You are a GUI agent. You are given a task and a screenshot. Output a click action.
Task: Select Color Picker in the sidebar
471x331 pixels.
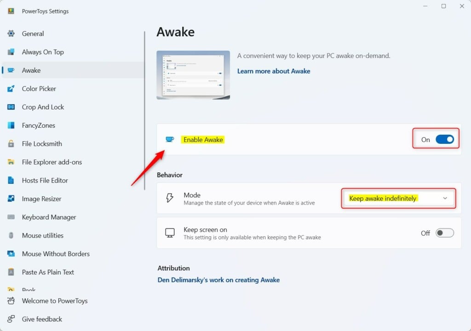[73, 88]
